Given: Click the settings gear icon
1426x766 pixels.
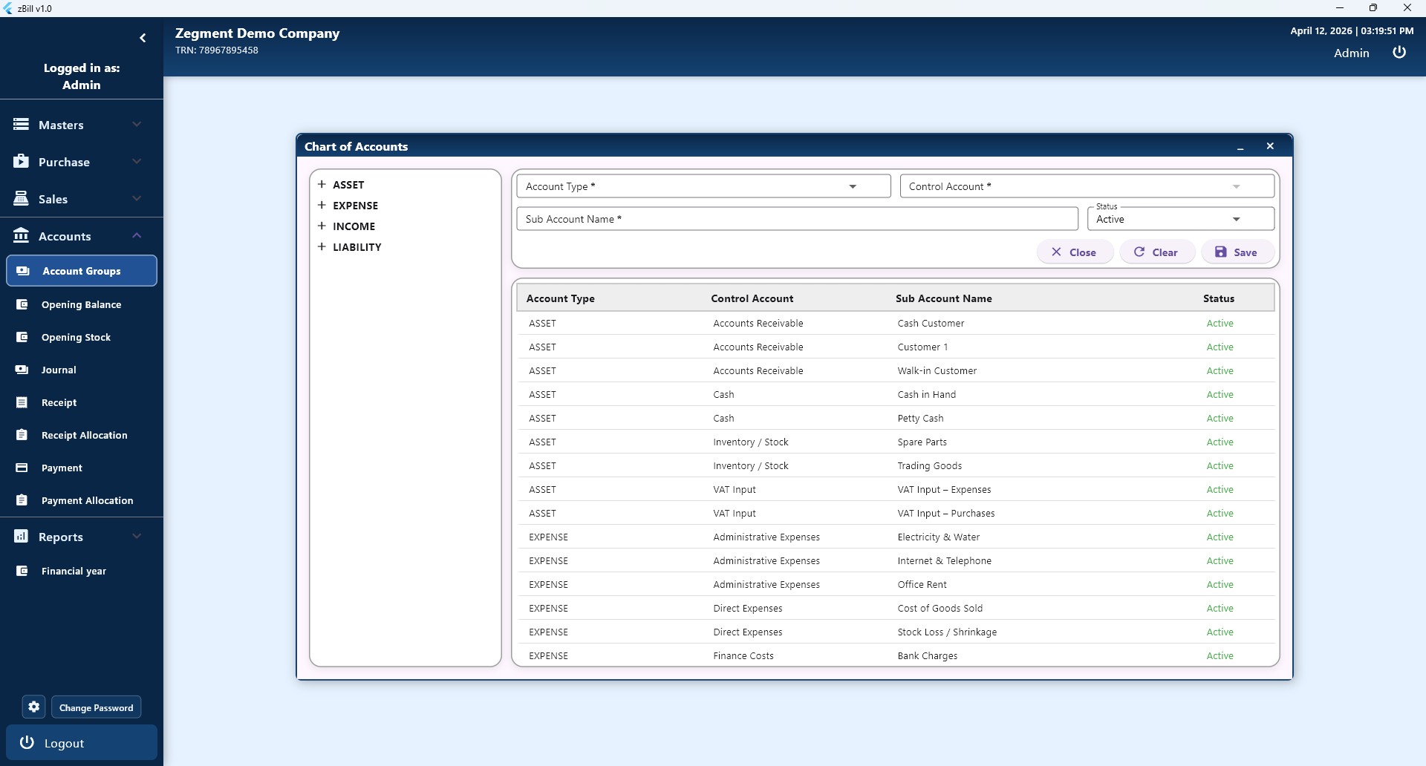Looking at the screenshot, I should tap(33, 707).
